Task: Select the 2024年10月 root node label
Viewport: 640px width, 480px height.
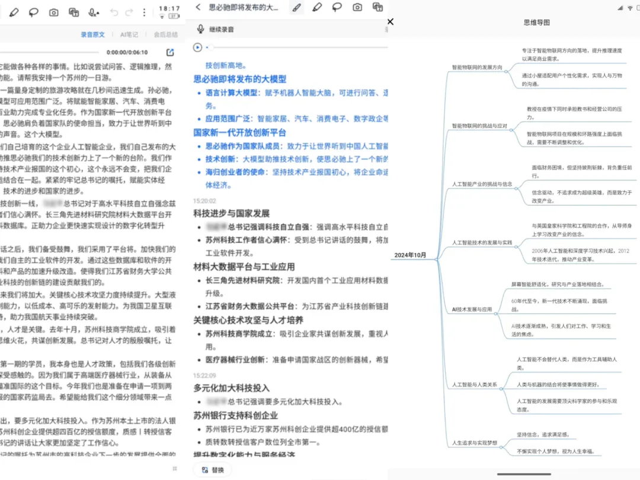Action: pyautogui.click(x=410, y=255)
